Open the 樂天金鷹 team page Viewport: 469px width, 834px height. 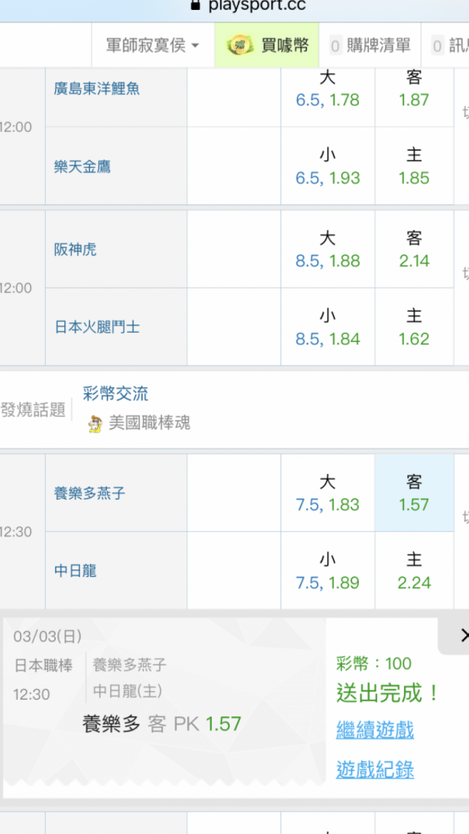point(82,167)
